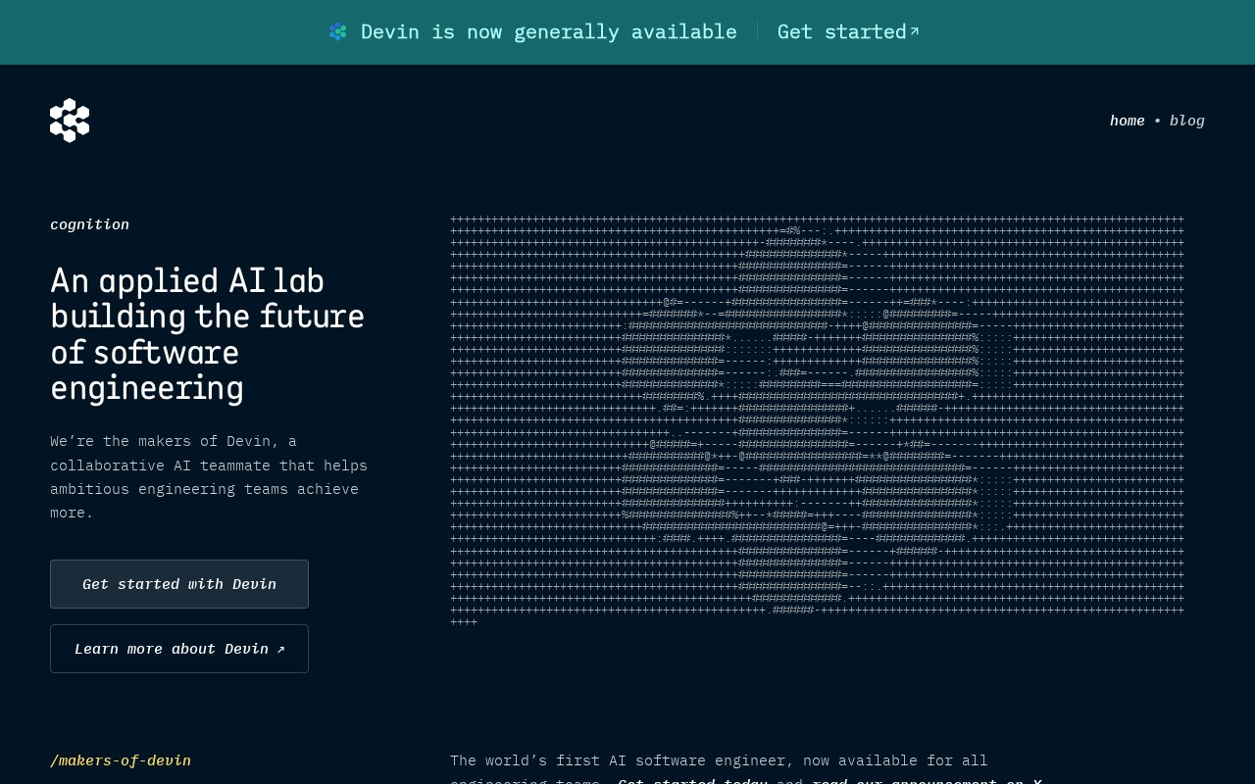Viewport: 1255px width, 784px height.
Task: Click the Devin icon in announcement banner
Action: click(338, 32)
